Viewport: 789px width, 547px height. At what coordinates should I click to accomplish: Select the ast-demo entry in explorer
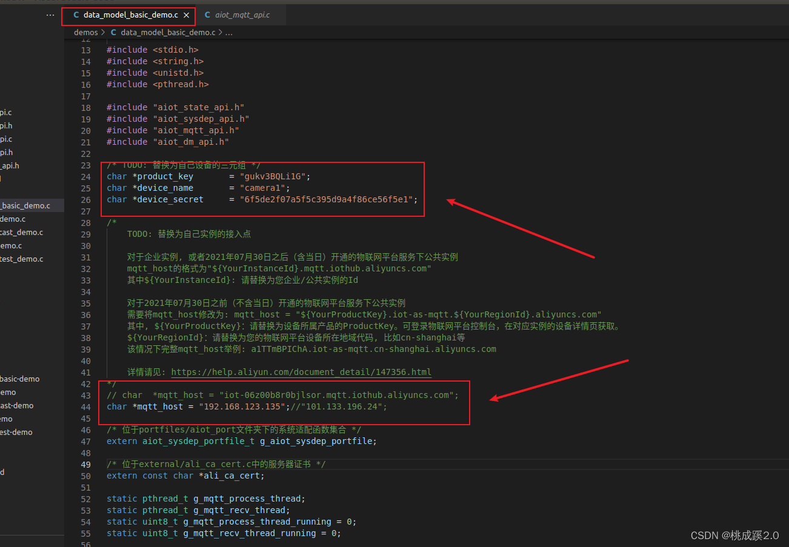pyautogui.click(x=17, y=406)
